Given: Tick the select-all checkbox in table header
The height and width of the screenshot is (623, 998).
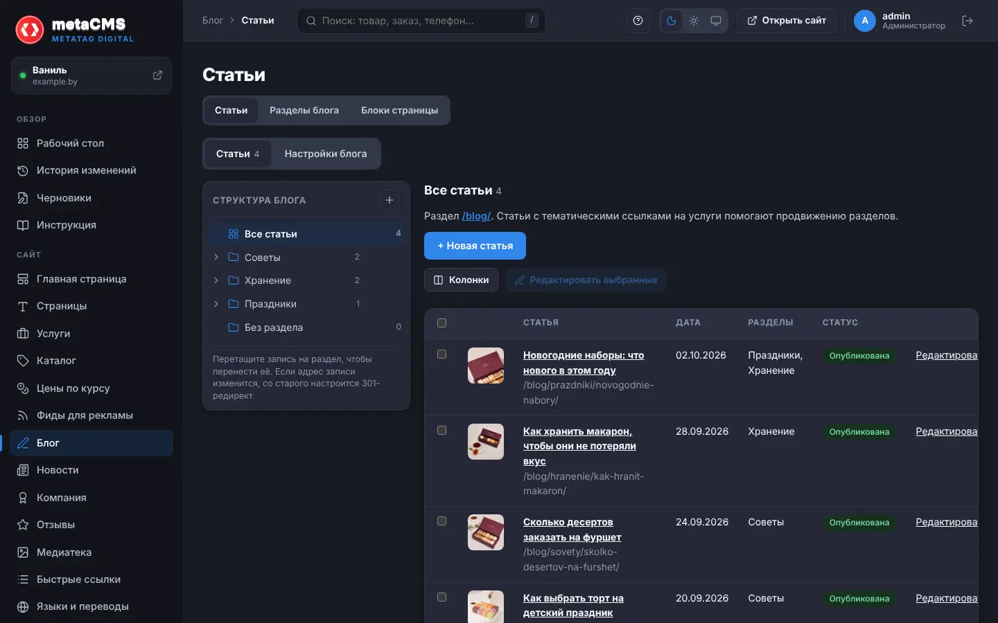Looking at the screenshot, I should pyautogui.click(x=442, y=323).
